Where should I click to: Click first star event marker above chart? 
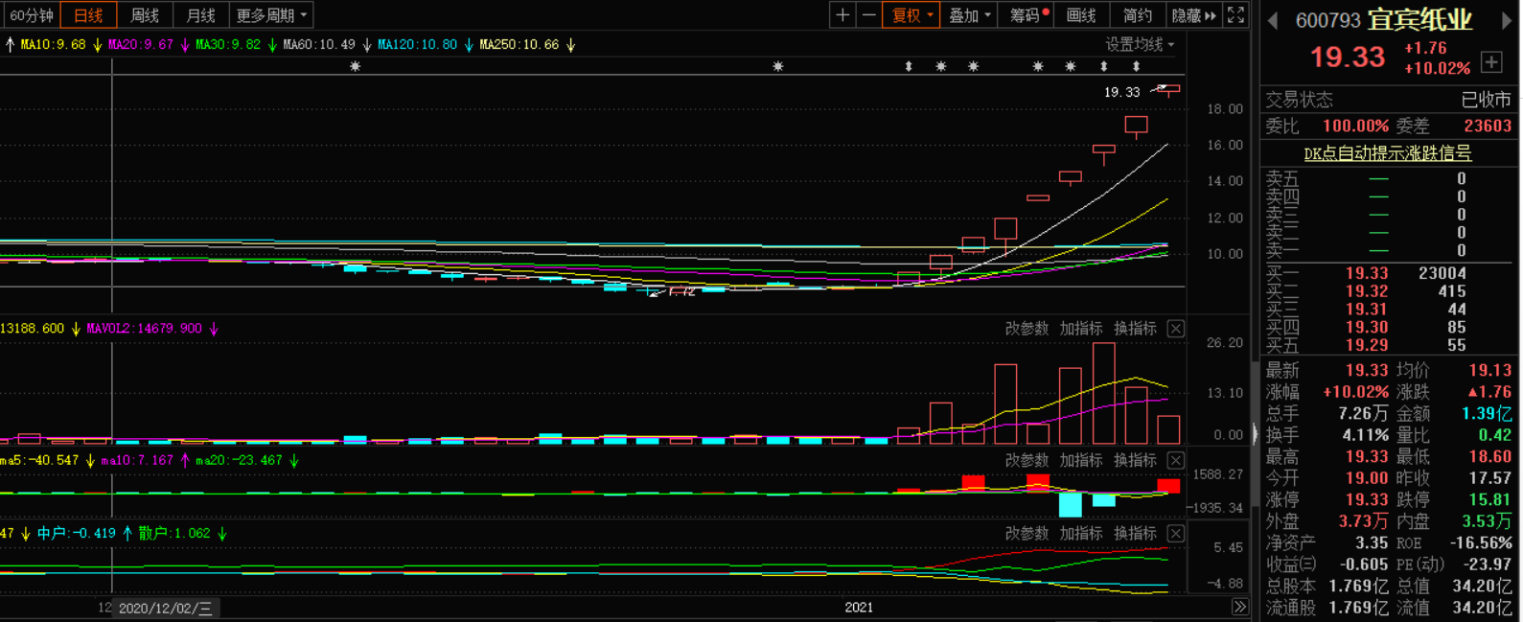tap(355, 66)
